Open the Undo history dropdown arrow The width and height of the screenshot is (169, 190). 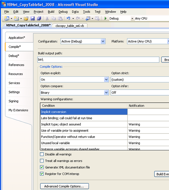[73, 19]
